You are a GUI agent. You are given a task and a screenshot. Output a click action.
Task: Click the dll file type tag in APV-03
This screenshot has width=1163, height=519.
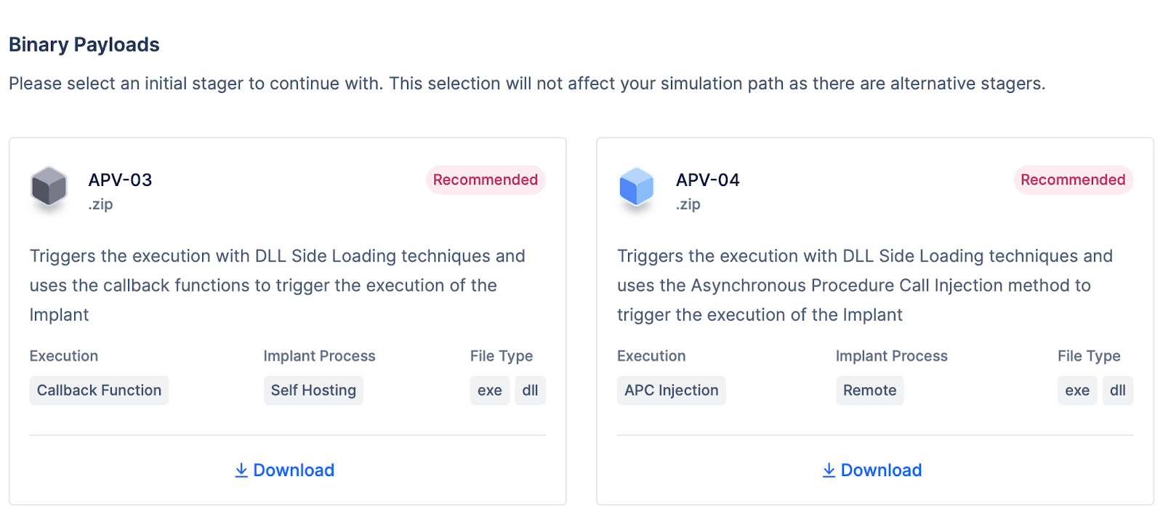pos(530,390)
